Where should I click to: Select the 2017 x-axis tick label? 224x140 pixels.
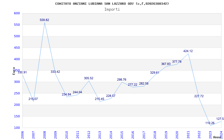144,135
